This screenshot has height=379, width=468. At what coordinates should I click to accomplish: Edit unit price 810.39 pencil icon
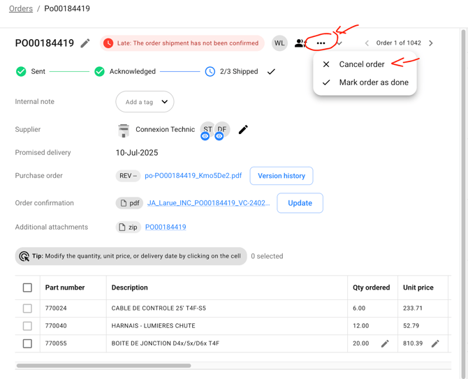pos(435,343)
